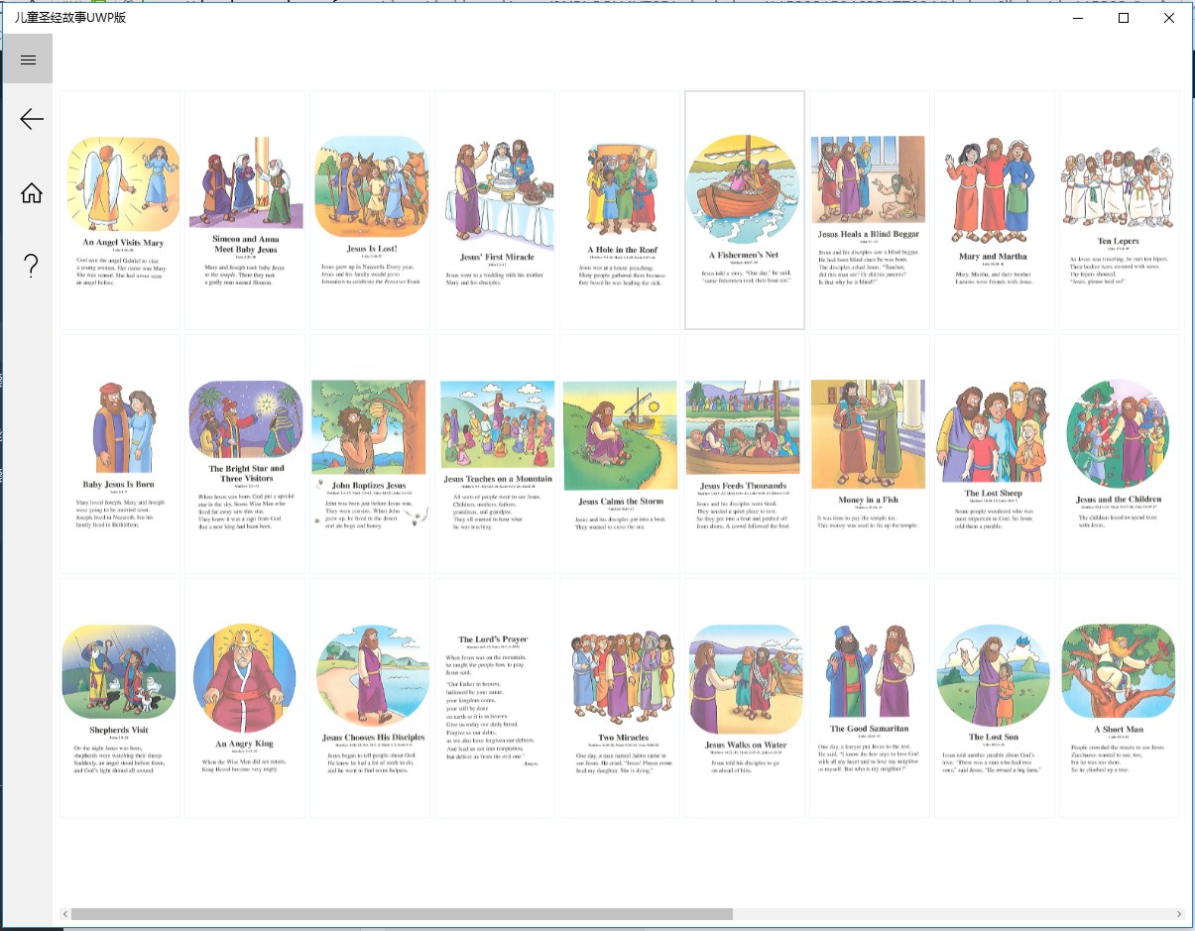Screen dimensions: 1195x931
Task: Open 'Ten Lepers' story
Action: coord(1120,210)
